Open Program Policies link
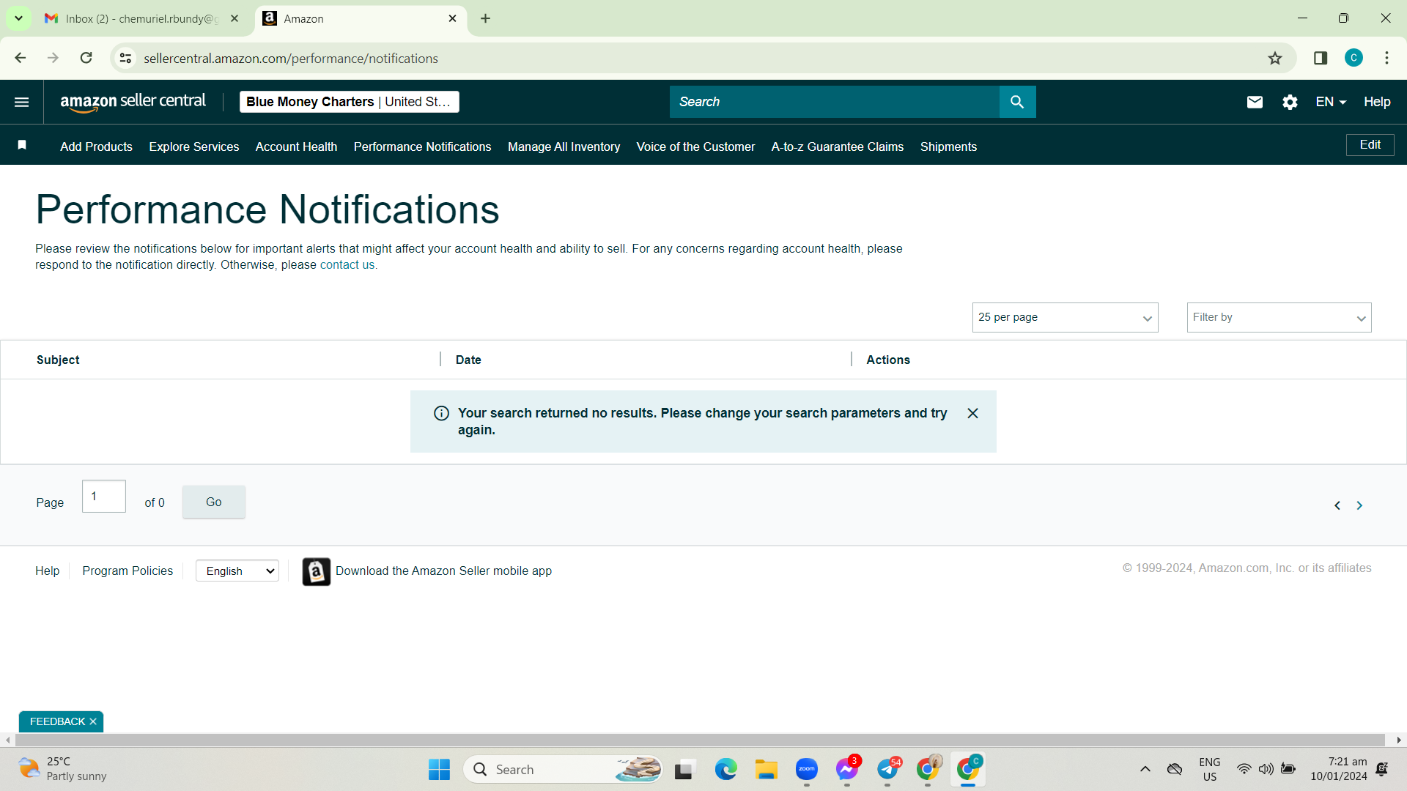 click(128, 571)
